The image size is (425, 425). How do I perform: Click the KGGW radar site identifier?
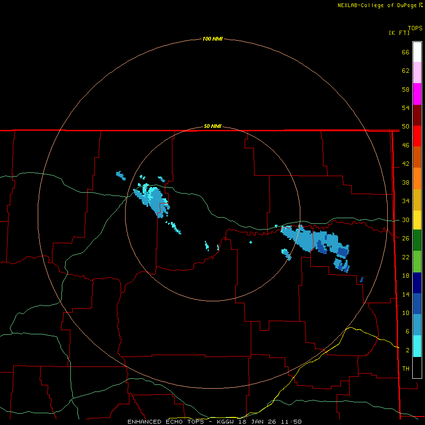[225, 422]
